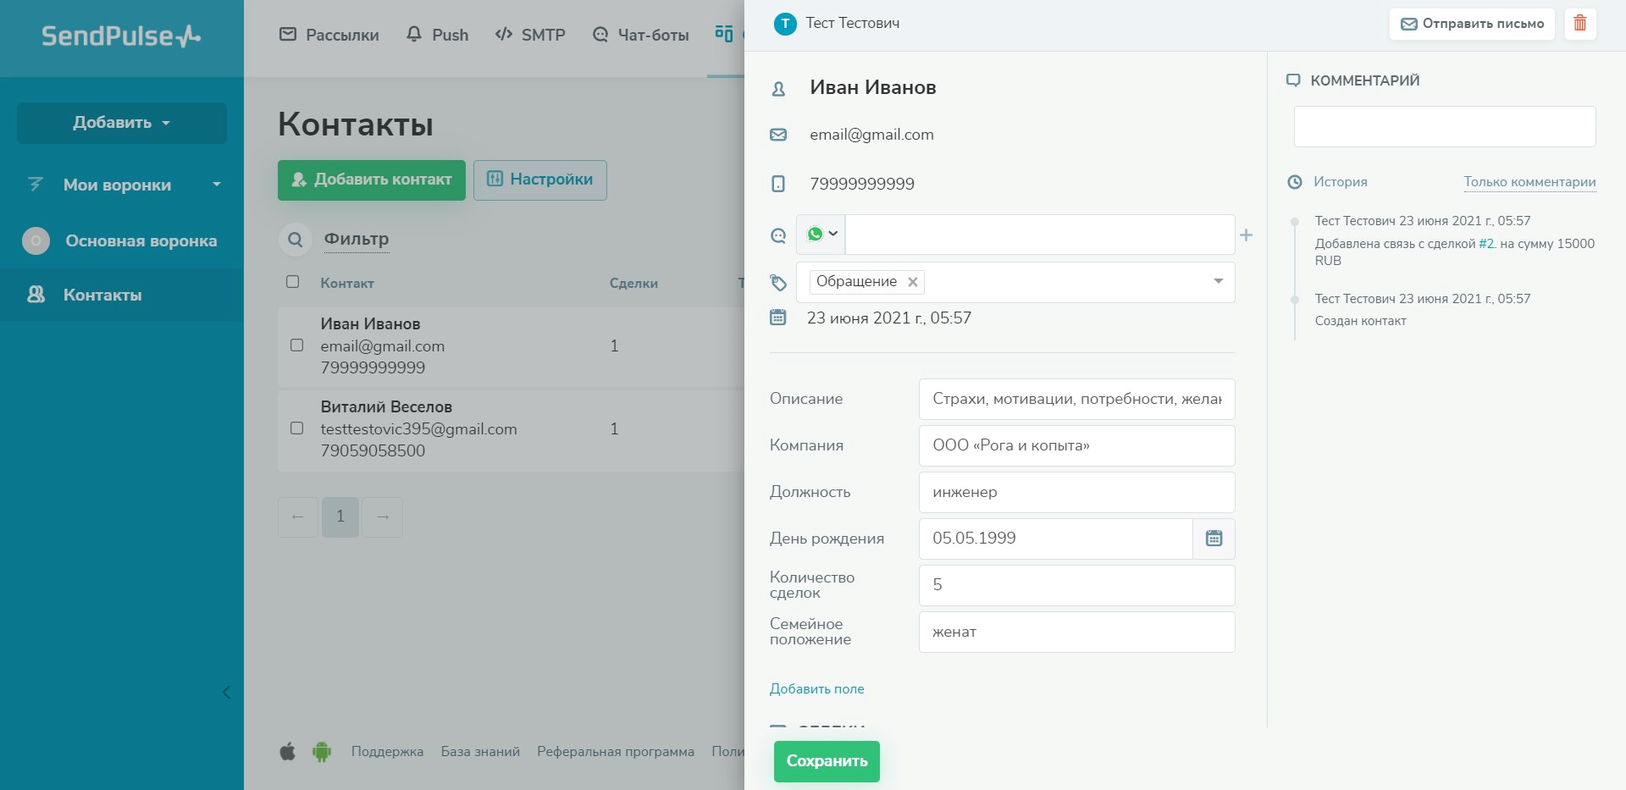Image resolution: width=1626 pixels, height=790 pixels.
Task: Click the clock icon next to История
Action: click(x=1295, y=182)
